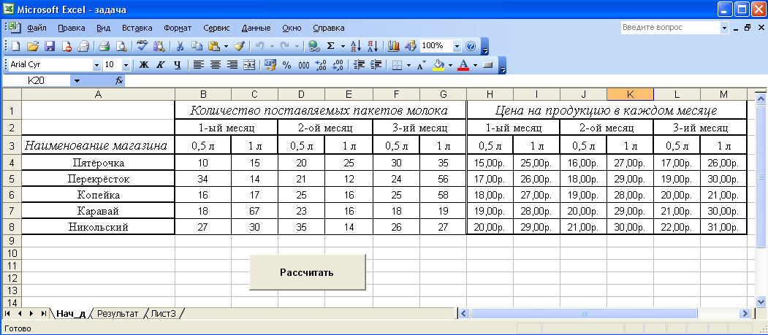Open the 100% zoom dropdown
768x335 pixels.
tap(457, 46)
